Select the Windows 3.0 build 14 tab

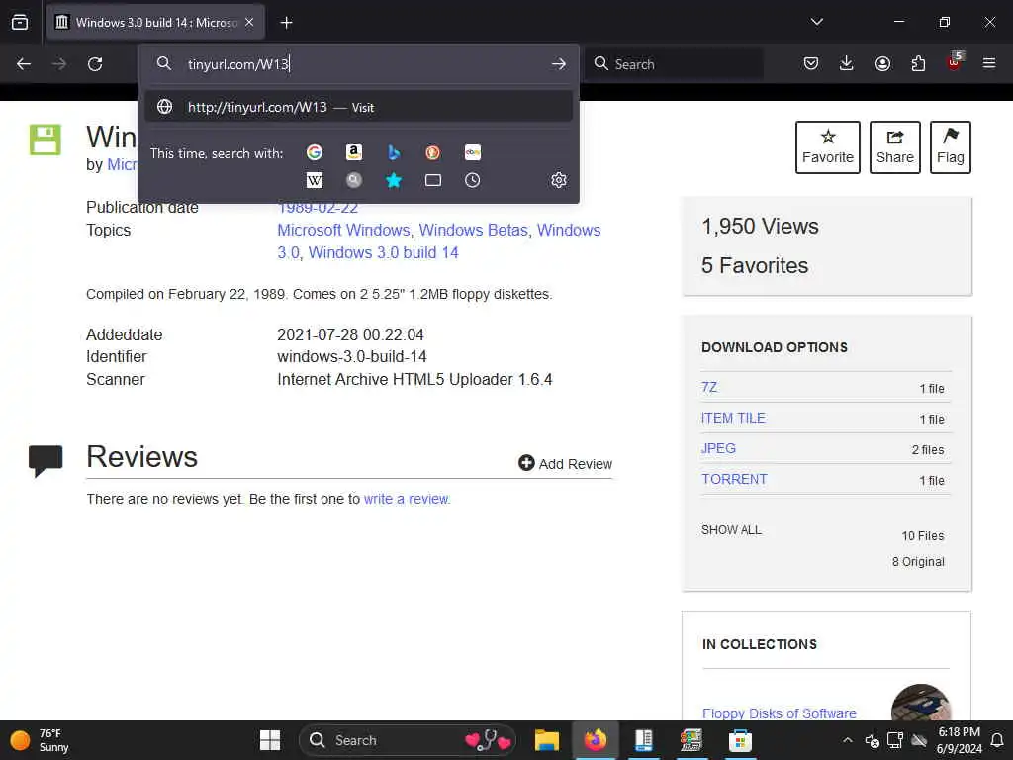click(x=155, y=22)
